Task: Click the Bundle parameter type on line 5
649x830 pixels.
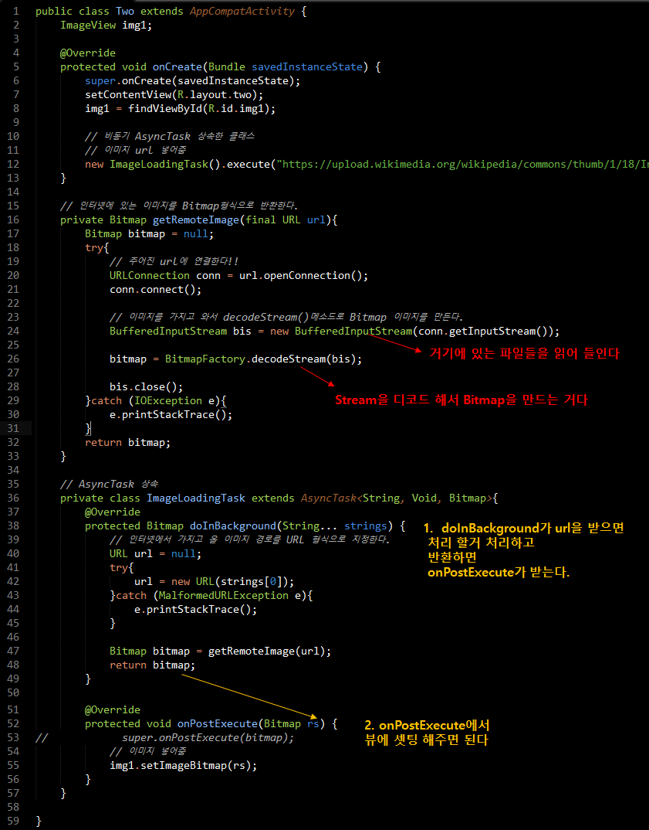Action: tap(227, 66)
